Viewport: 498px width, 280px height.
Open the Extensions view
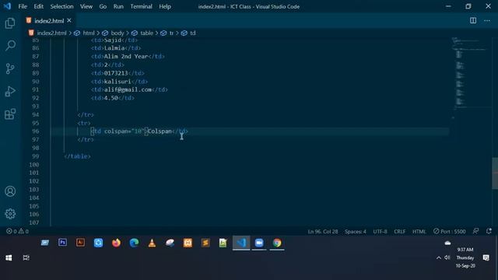[x=10, y=114]
